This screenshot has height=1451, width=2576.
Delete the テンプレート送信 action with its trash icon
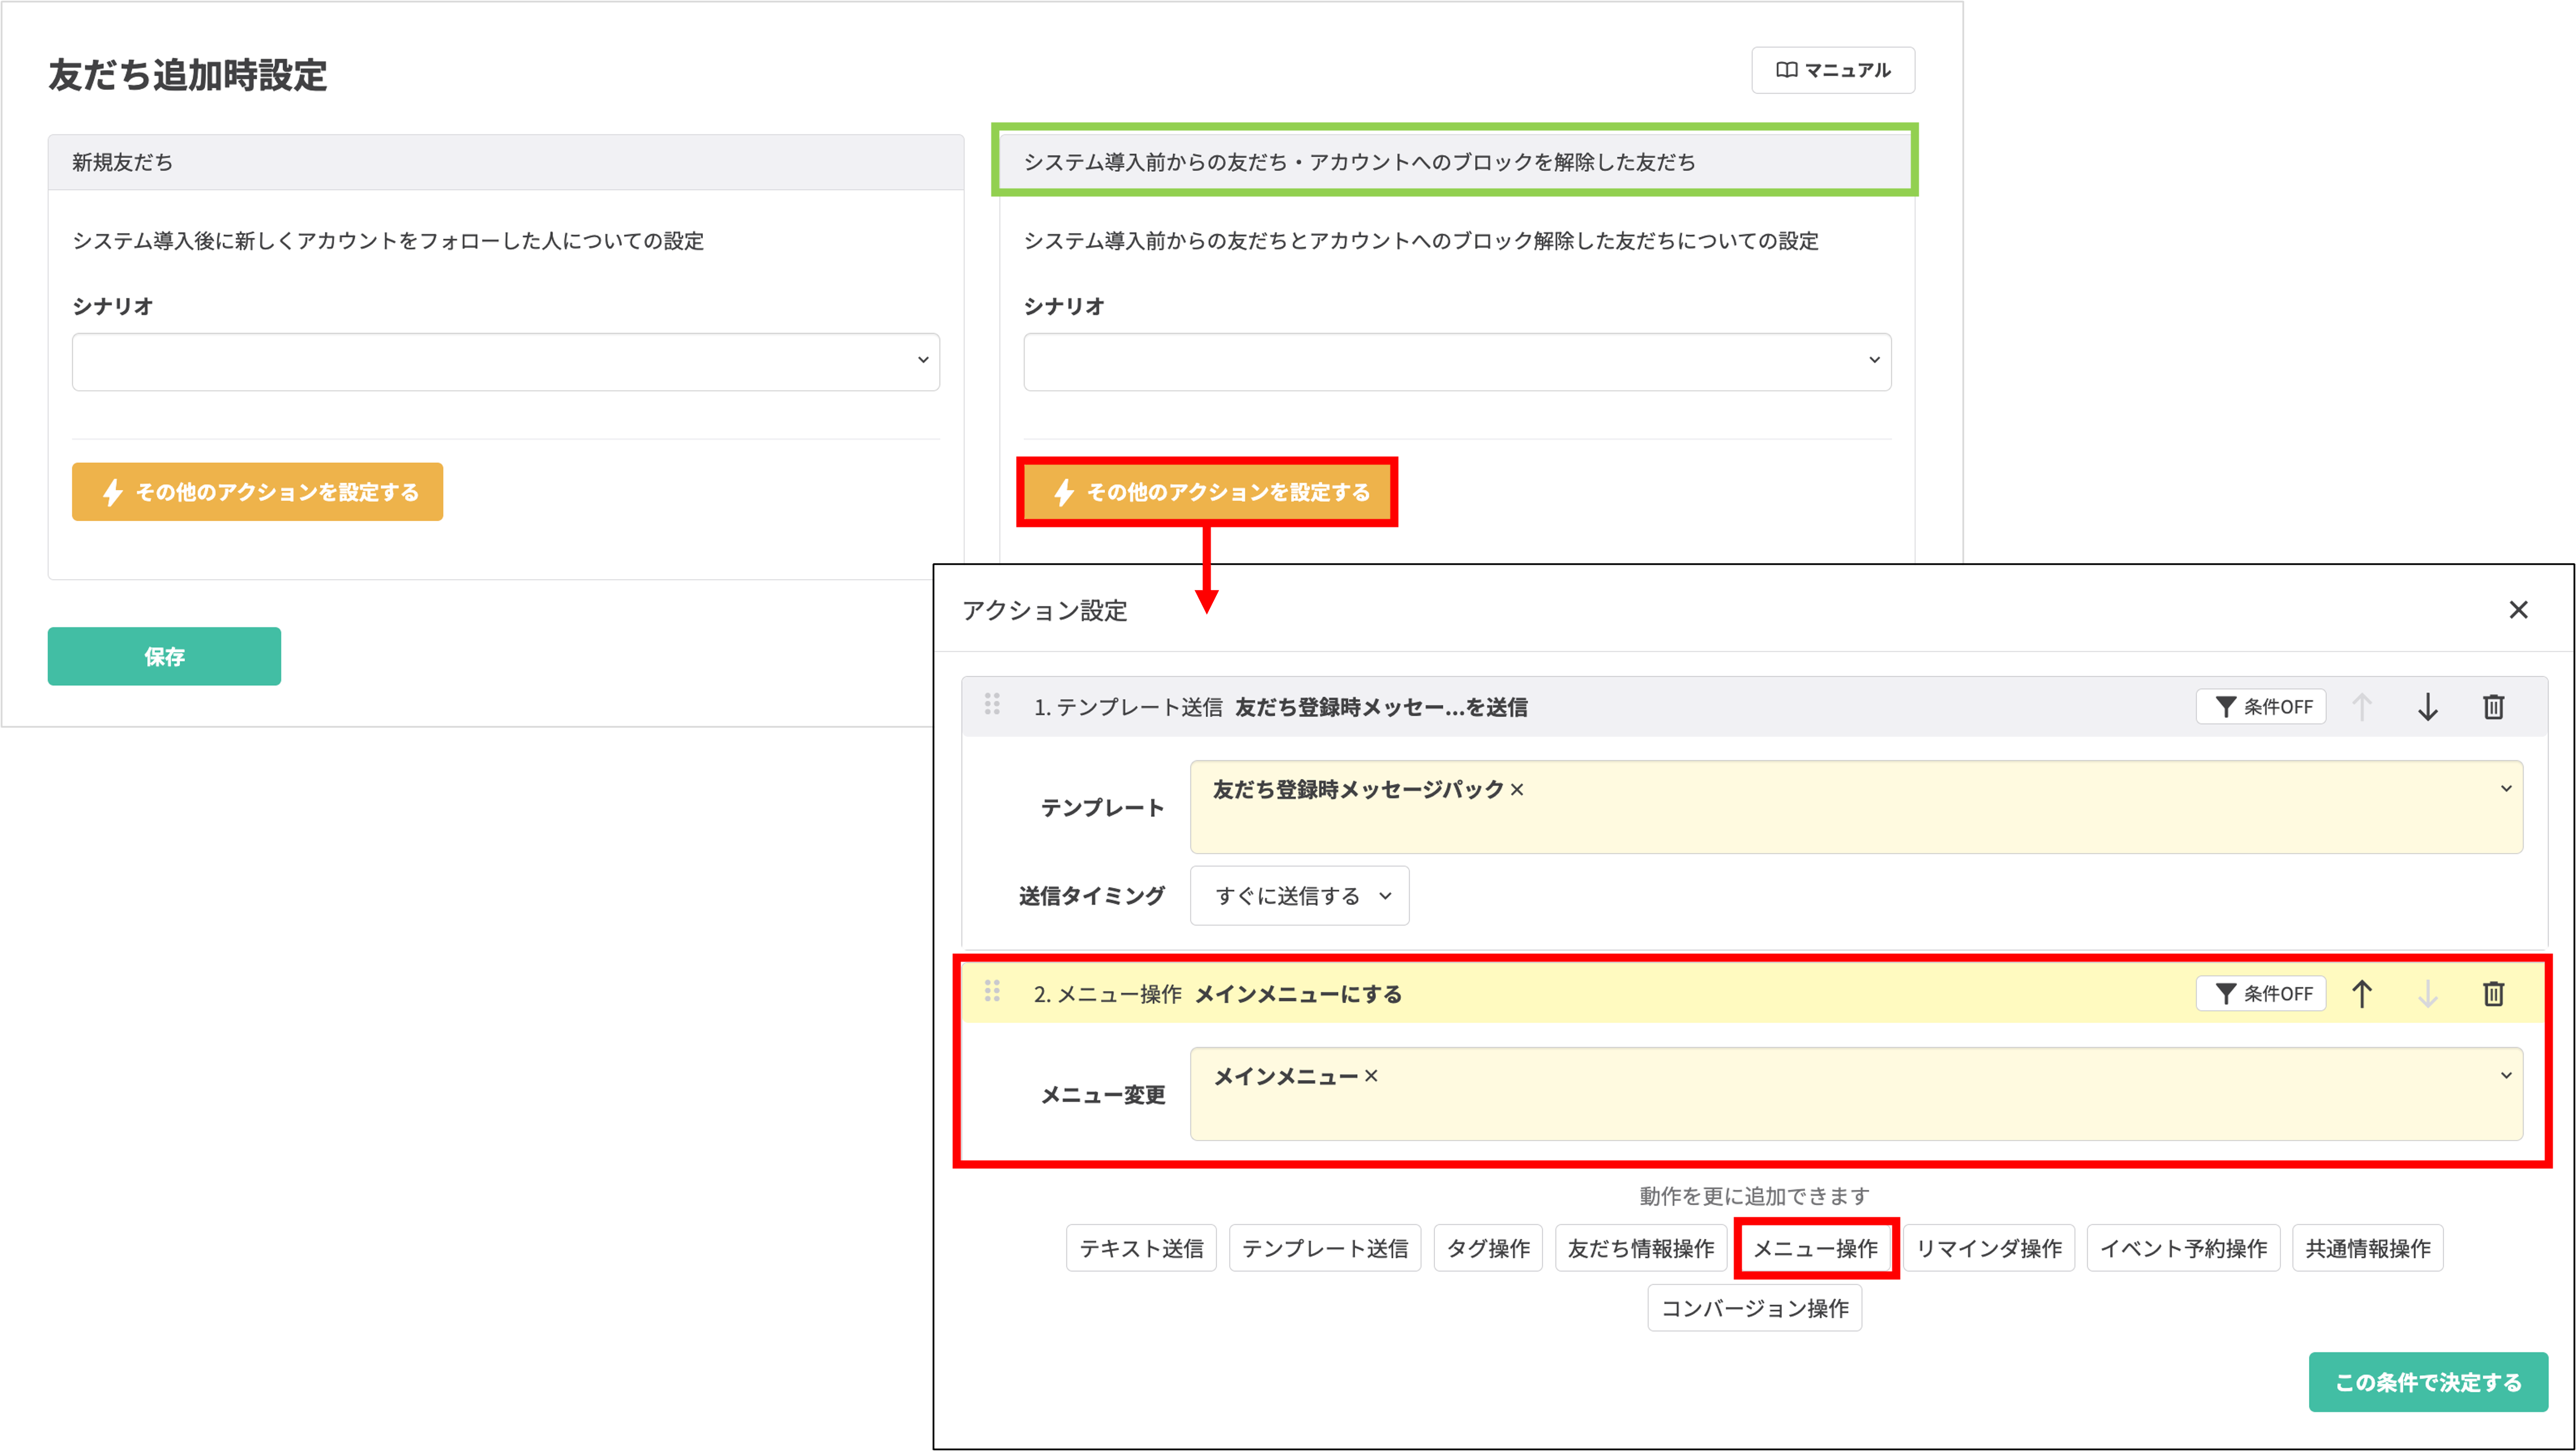[x=2493, y=706]
